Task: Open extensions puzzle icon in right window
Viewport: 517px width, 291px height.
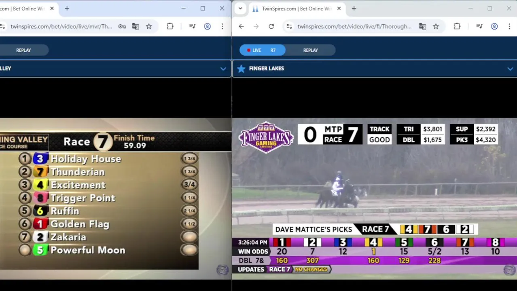Action: pyautogui.click(x=457, y=26)
